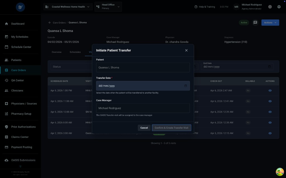Open the Head Office branch dropdown

point(108,7)
